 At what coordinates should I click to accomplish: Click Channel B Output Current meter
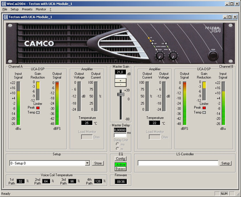[147, 96]
